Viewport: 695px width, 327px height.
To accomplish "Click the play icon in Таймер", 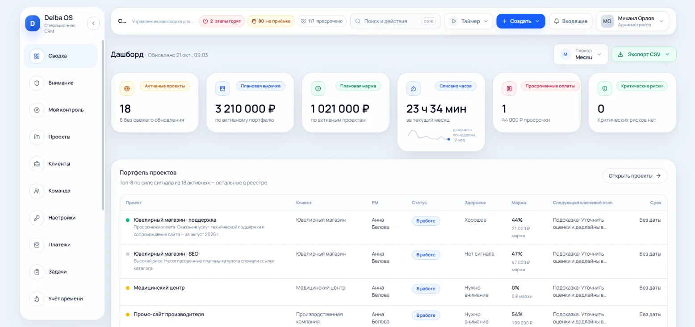I will [453, 21].
